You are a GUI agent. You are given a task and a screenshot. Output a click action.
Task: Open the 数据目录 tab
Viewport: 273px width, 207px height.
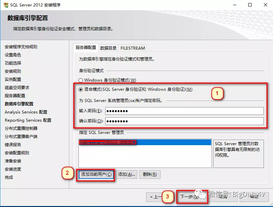[x=108, y=48]
